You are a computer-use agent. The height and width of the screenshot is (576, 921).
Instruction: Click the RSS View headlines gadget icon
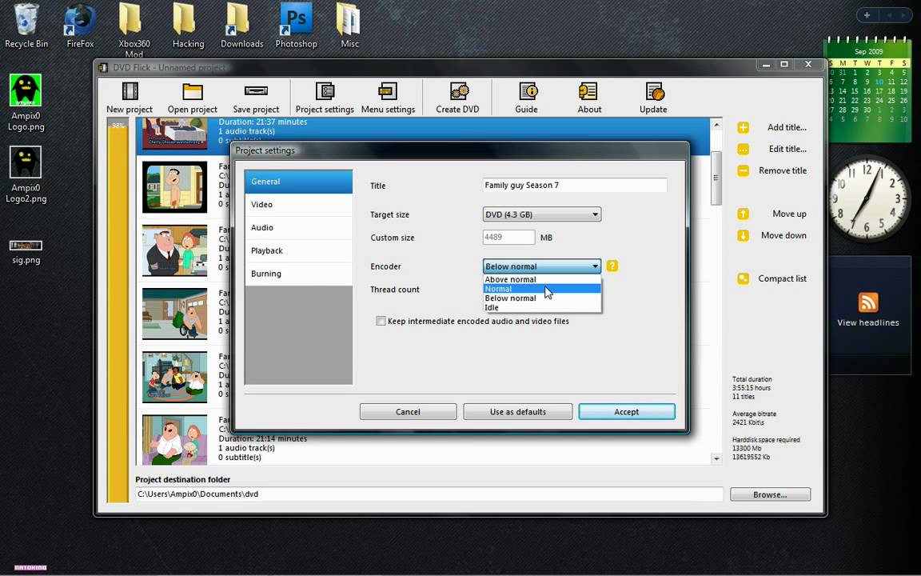pyautogui.click(x=868, y=302)
